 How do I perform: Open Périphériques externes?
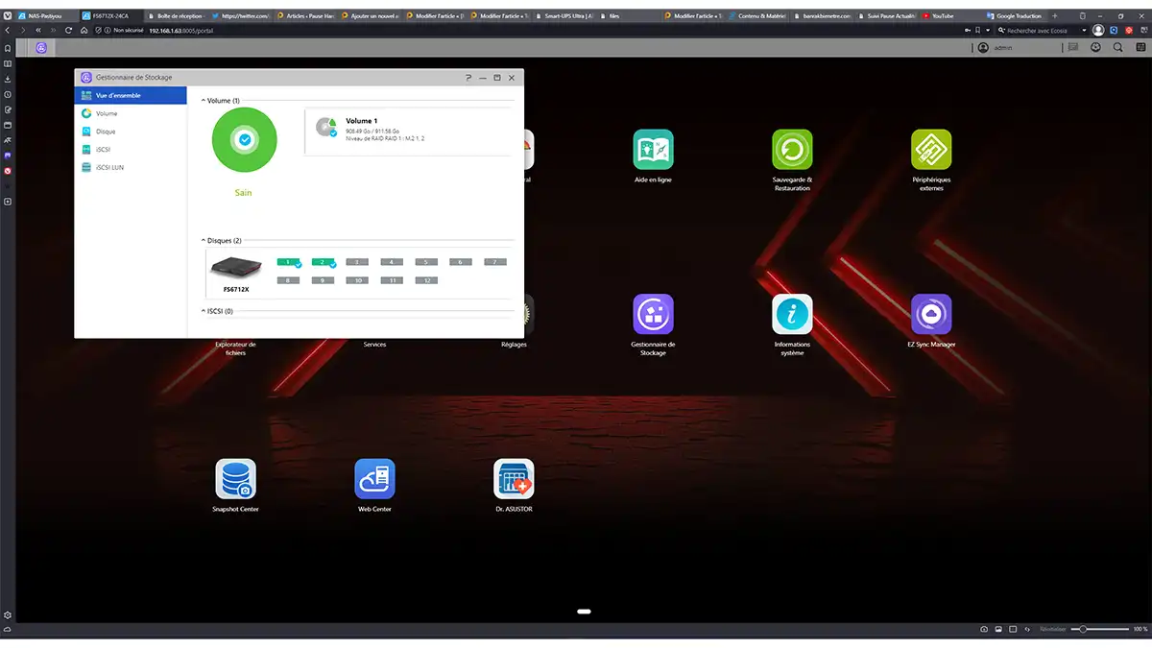(931, 152)
